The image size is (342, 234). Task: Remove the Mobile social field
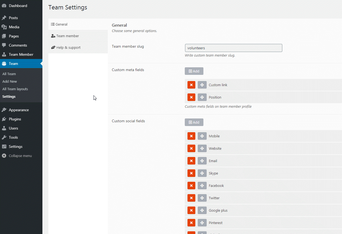(191, 136)
